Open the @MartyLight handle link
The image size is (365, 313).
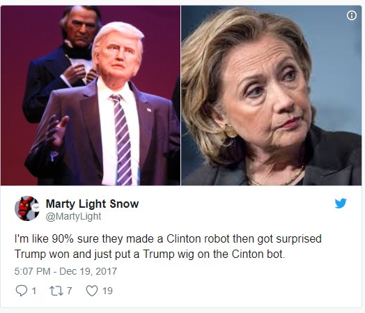[73, 216]
